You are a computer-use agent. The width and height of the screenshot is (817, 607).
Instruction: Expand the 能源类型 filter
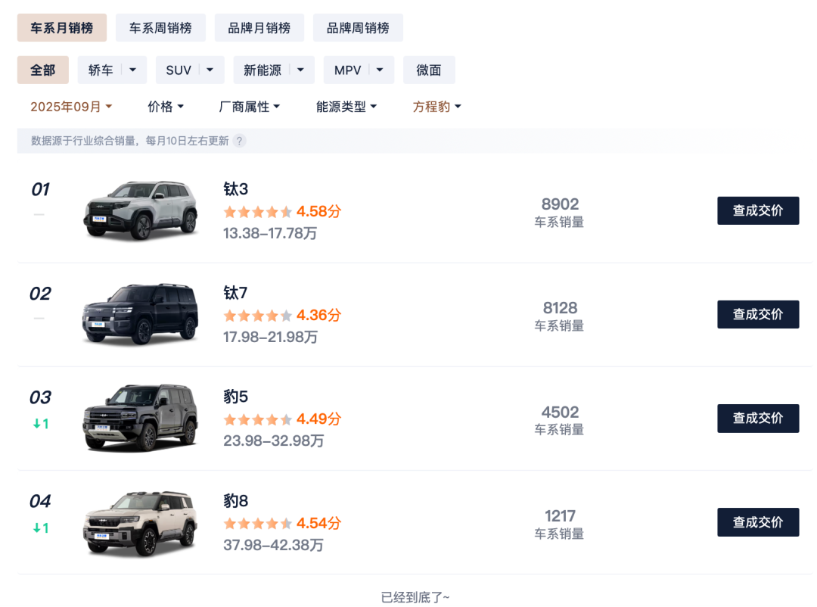click(x=346, y=107)
